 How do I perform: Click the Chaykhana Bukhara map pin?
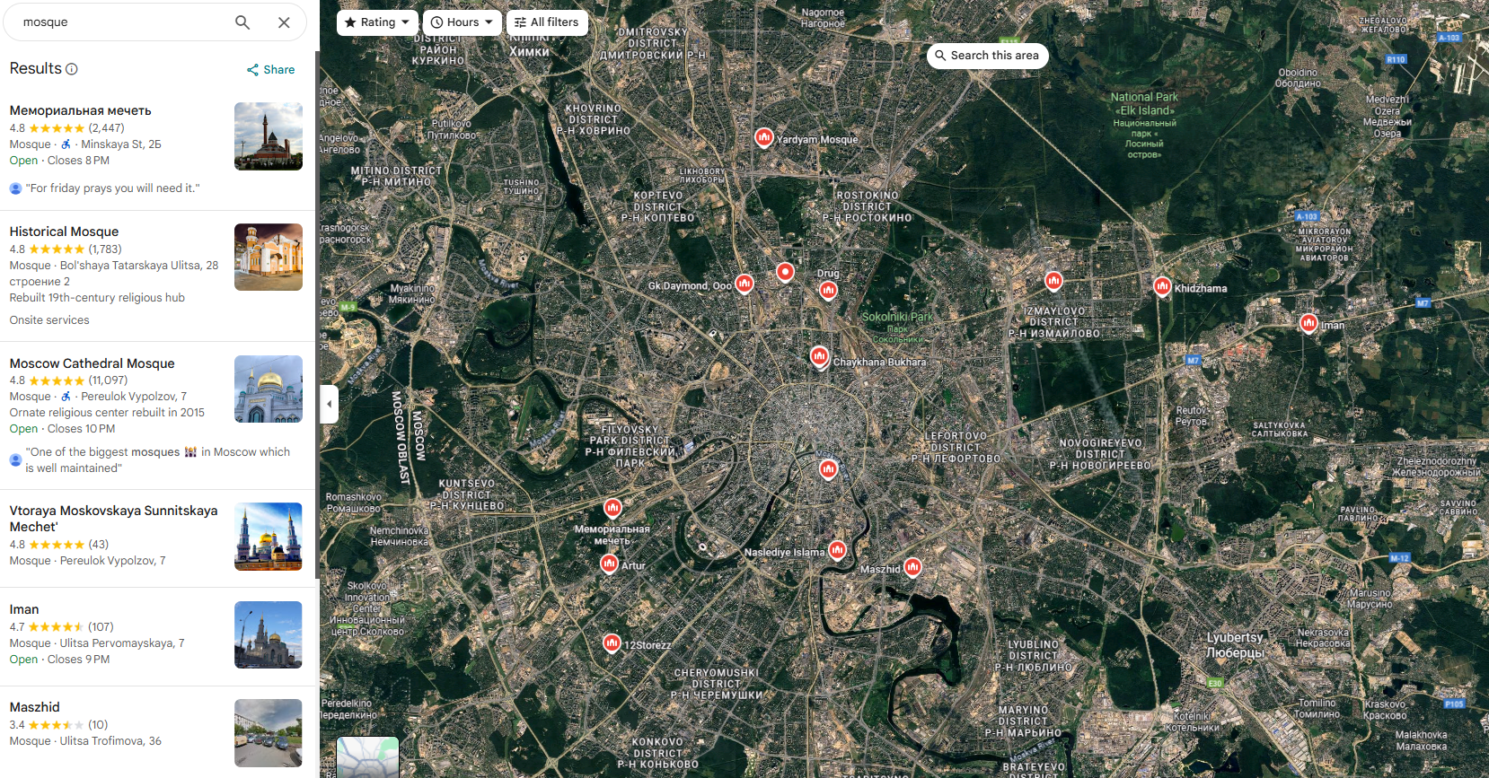(x=819, y=356)
